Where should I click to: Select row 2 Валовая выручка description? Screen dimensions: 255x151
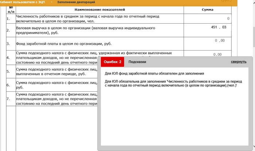tap(85, 30)
